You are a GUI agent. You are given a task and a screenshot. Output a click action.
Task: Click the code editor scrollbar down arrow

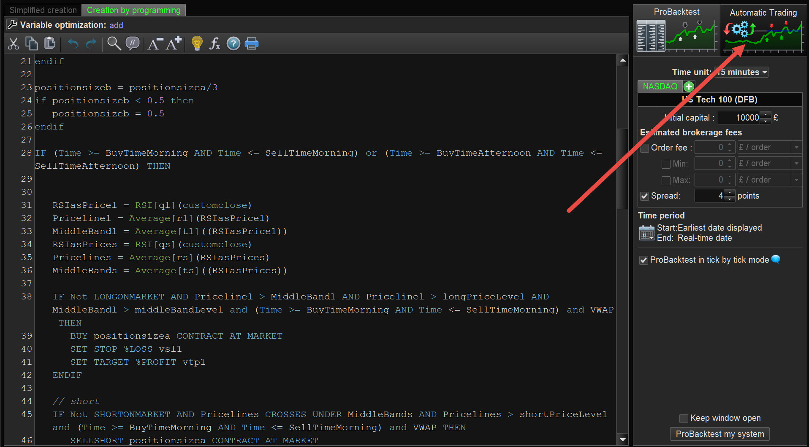tap(622, 439)
